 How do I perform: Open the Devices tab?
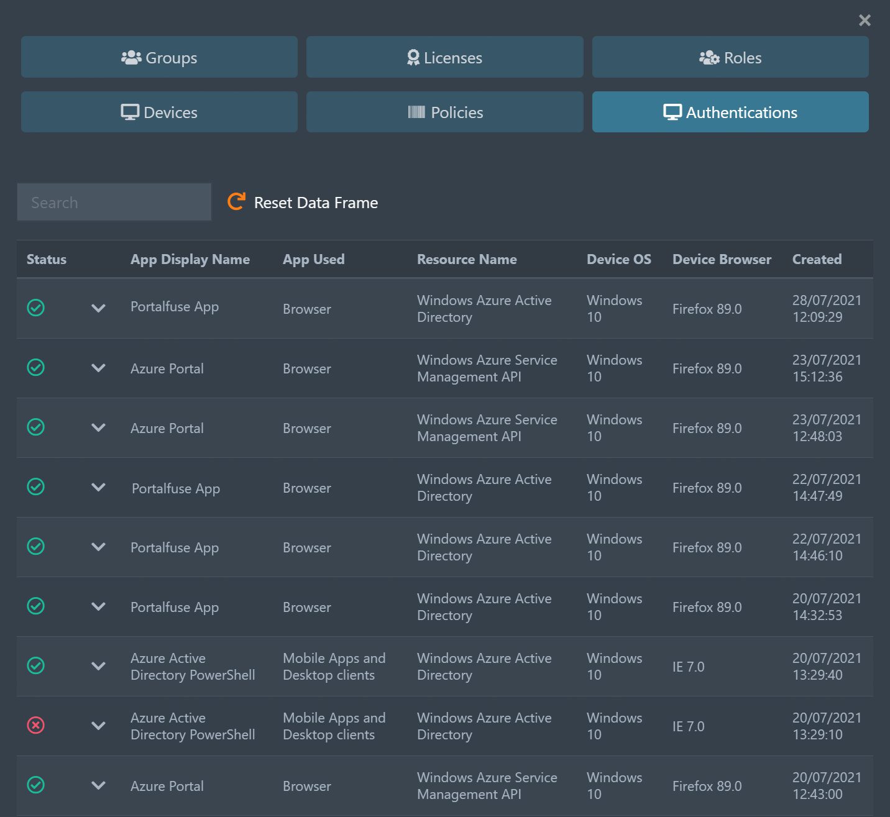pyautogui.click(x=159, y=112)
